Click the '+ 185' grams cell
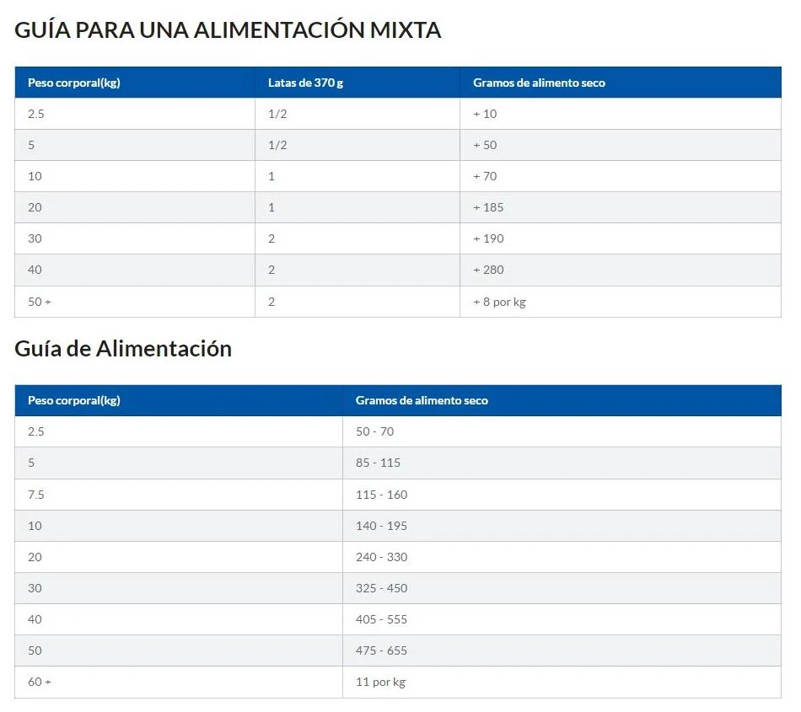 (x=488, y=207)
